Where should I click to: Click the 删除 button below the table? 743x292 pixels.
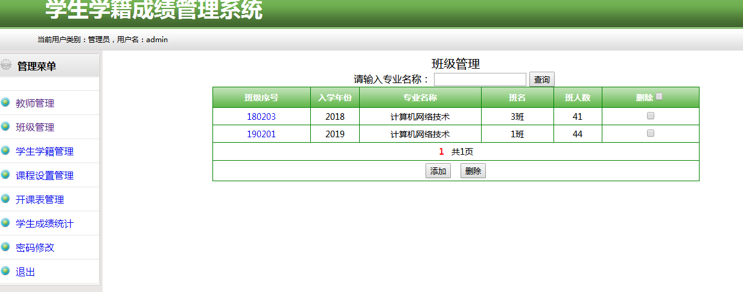473,171
